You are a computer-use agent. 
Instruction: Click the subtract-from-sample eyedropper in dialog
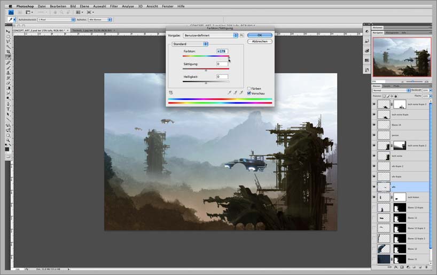[241, 93]
